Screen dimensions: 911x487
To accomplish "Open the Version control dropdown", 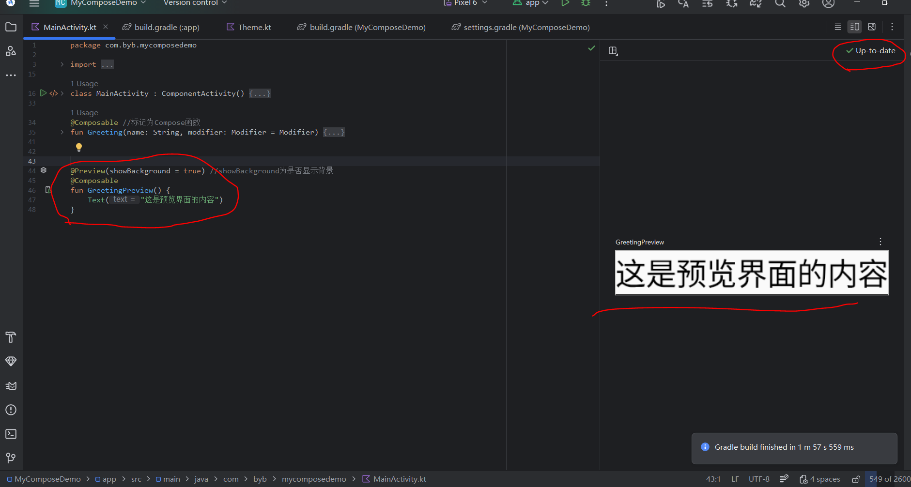I will click(195, 3).
